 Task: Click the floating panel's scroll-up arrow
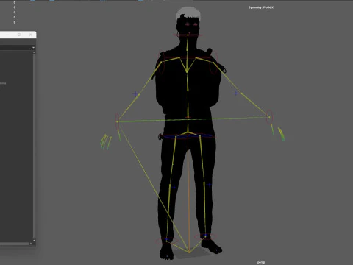(34, 52)
